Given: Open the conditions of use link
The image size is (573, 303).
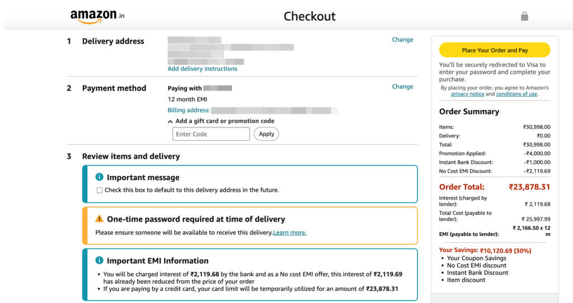Looking at the screenshot, I should coord(516,94).
